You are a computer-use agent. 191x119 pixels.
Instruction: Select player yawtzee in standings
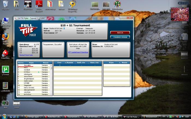point(34,92)
